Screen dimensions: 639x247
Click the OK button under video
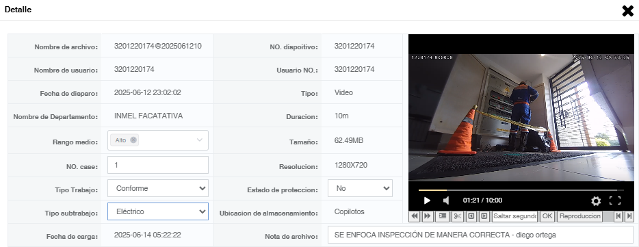547,216
